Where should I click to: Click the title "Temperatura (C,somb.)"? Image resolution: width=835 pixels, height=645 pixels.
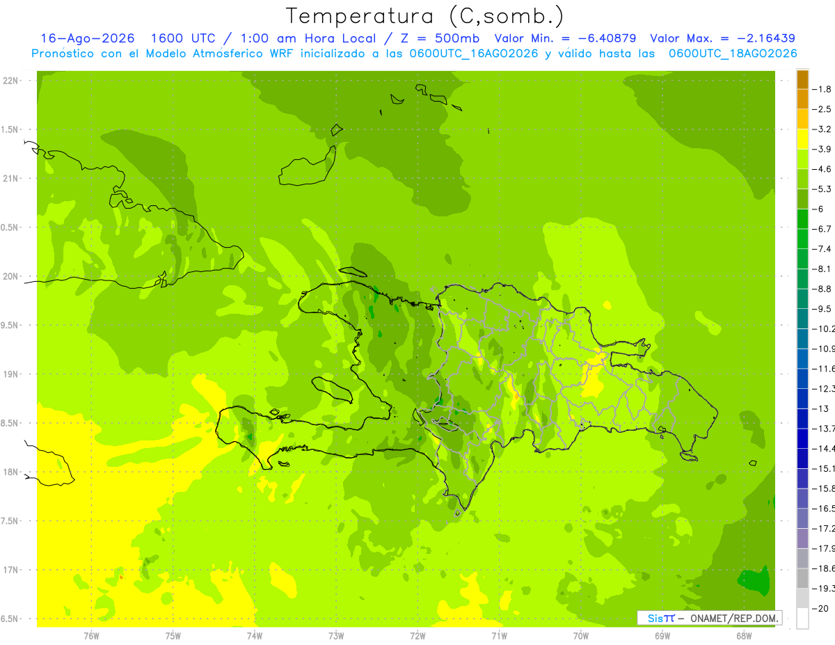coord(425,16)
